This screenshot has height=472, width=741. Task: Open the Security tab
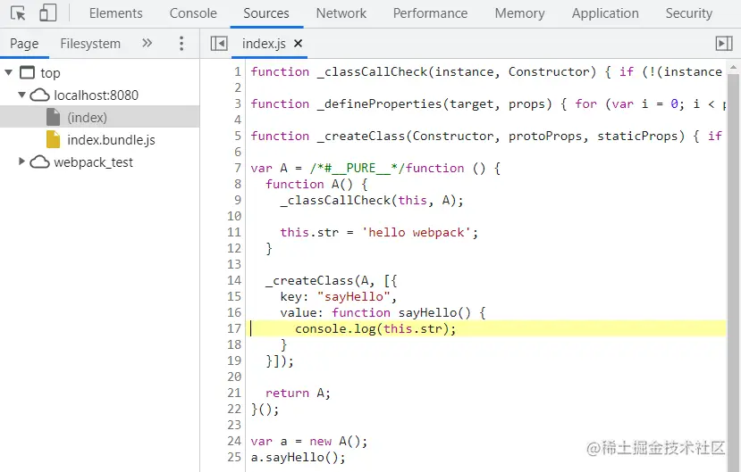coord(688,13)
